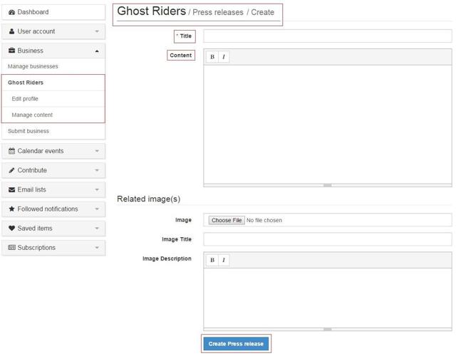This screenshot has height=356, width=456.
Task: Click the Subscriptions newspaper icon
Action: pyautogui.click(x=11, y=248)
